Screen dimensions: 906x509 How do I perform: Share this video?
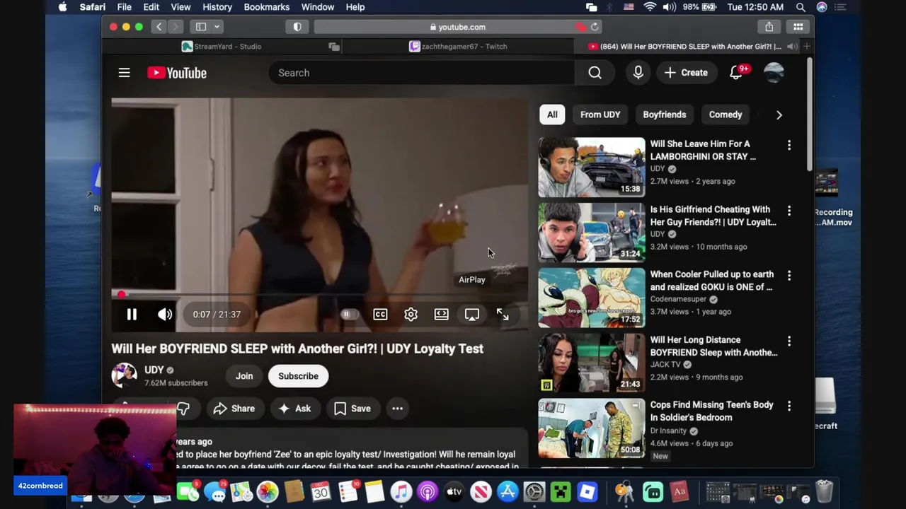coord(234,409)
